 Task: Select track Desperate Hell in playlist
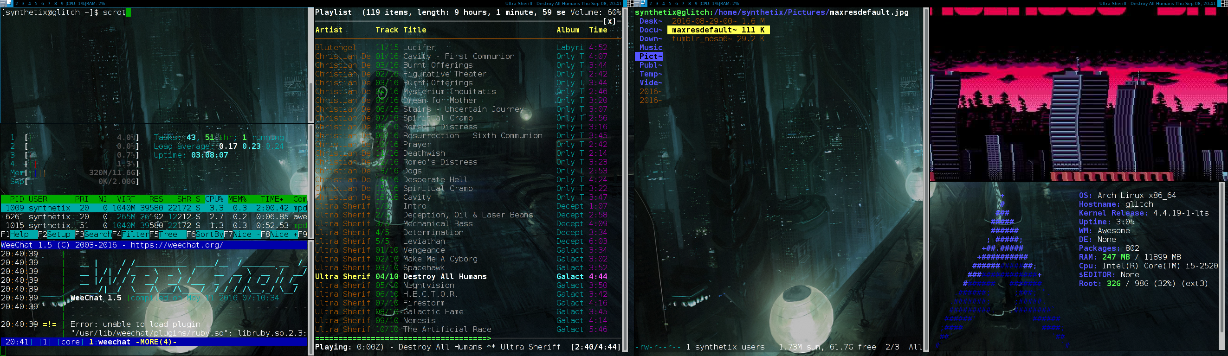click(467, 179)
